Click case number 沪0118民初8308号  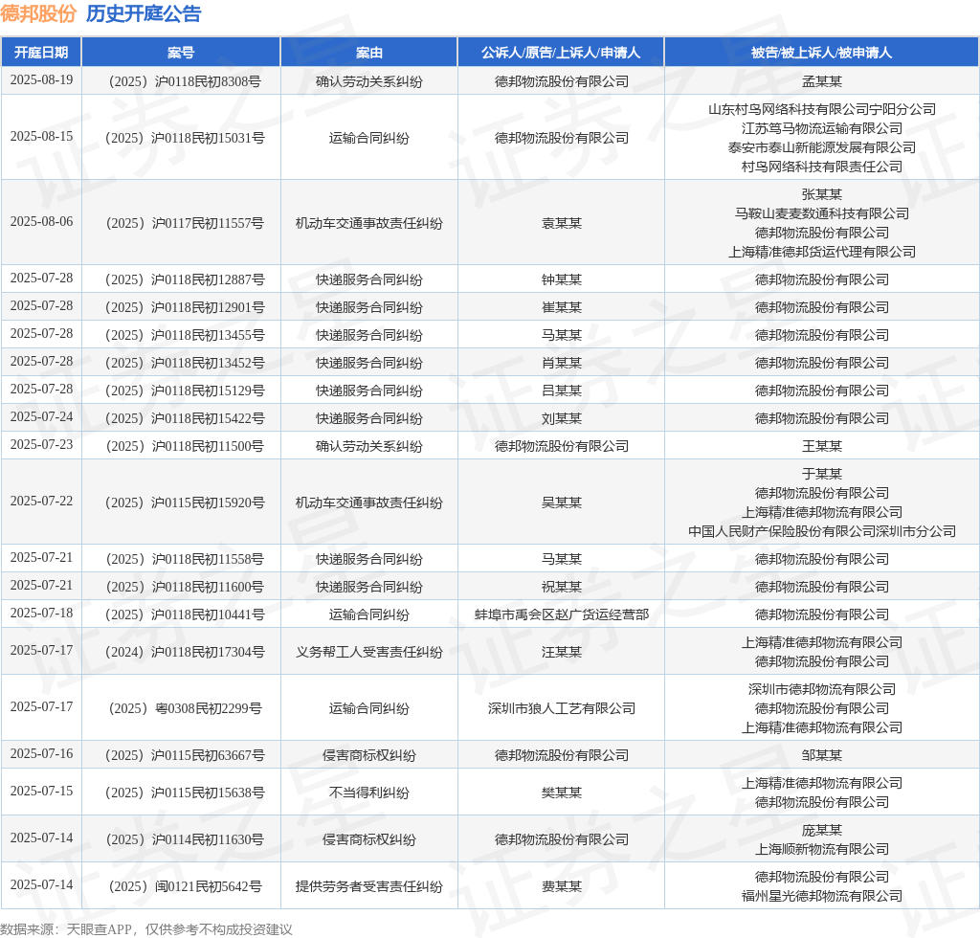point(185,81)
